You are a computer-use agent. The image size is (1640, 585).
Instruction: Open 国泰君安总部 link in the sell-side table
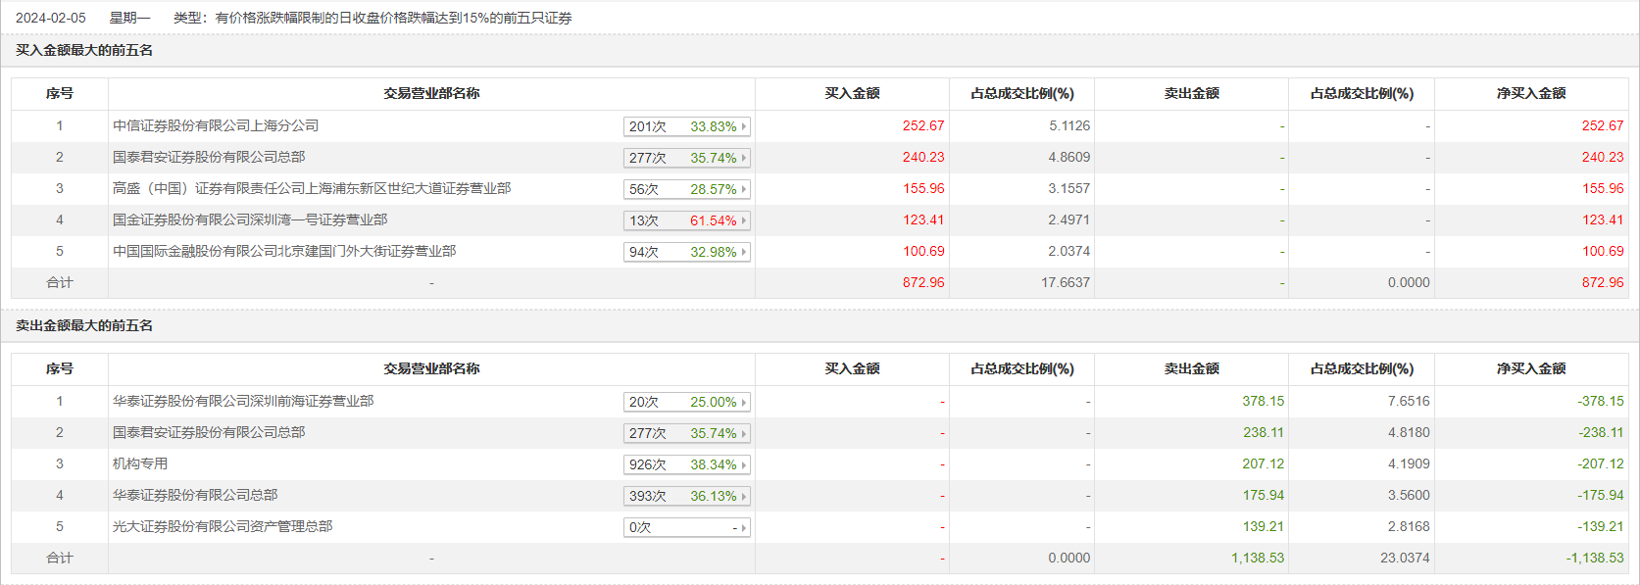(208, 432)
